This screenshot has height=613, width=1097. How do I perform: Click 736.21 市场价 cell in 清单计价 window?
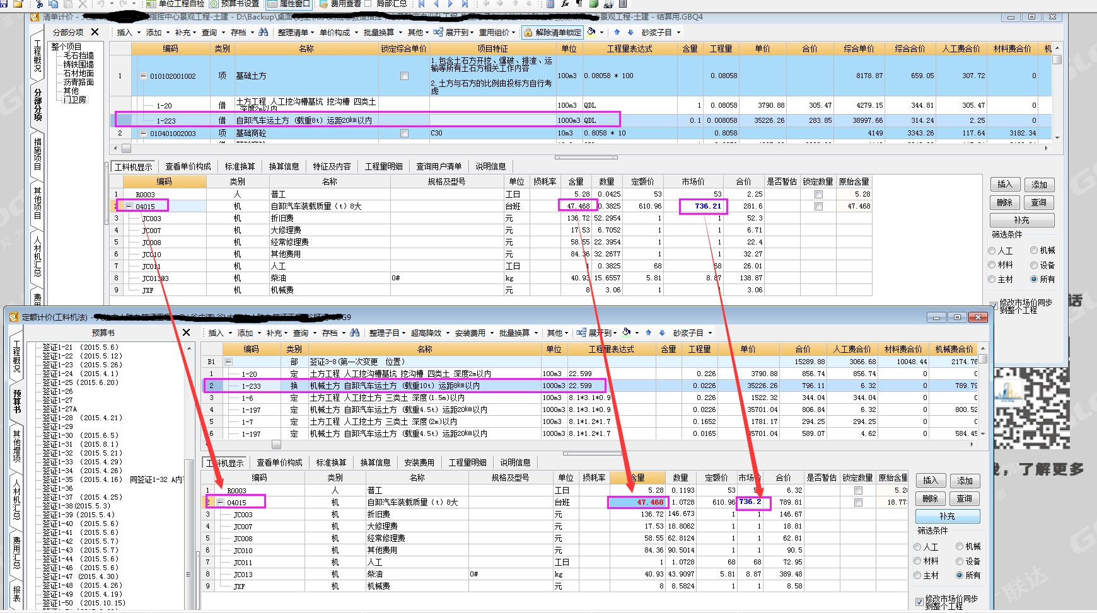click(x=704, y=206)
